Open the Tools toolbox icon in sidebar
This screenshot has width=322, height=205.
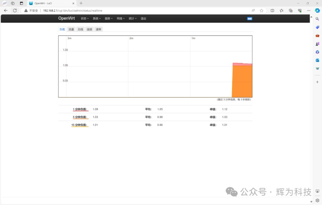pos(317,35)
